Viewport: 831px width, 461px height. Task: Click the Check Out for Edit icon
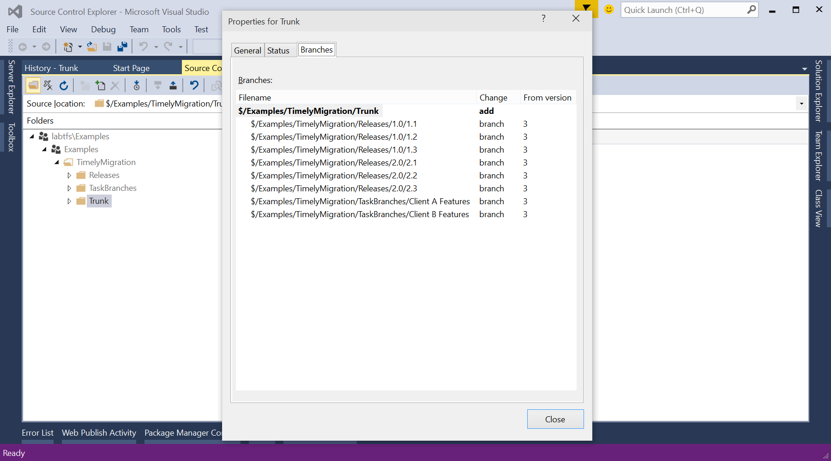pos(157,85)
